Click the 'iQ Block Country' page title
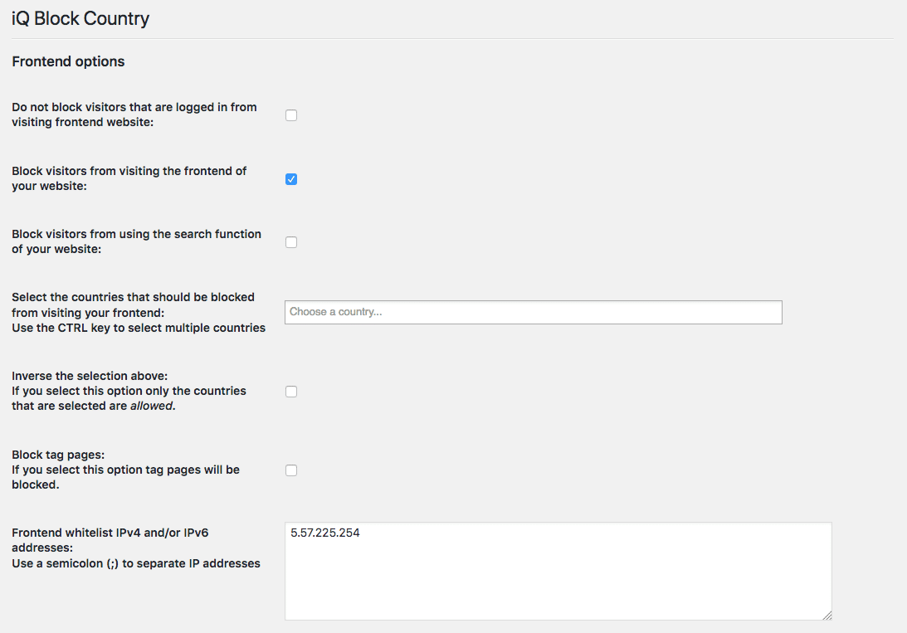 (x=80, y=18)
